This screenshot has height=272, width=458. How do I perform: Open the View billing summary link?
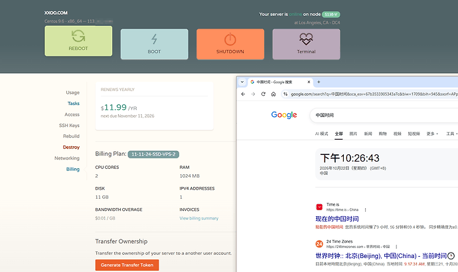point(199,218)
